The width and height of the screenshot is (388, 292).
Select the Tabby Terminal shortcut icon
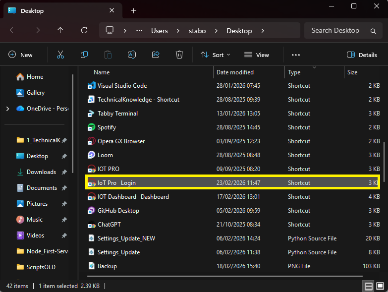click(x=92, y=114)
